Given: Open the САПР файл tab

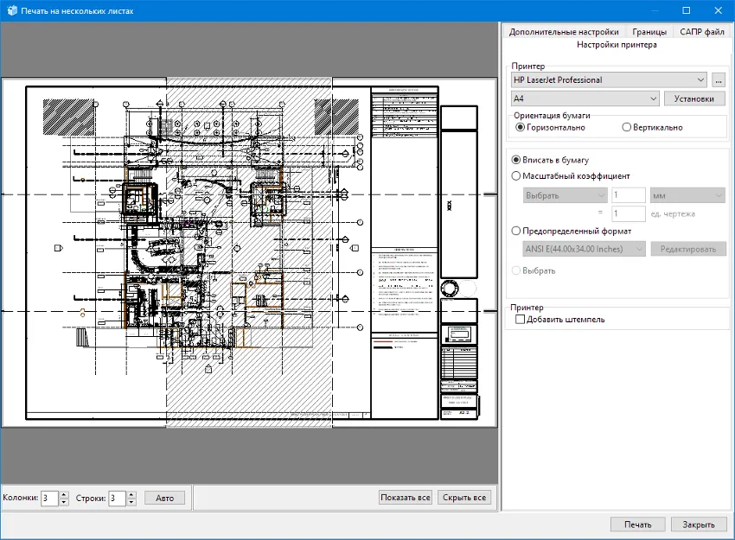Looking at the screenshot, I should [x=702, y=32].
